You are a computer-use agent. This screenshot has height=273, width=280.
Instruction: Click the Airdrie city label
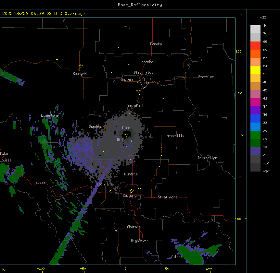(131, 174)
